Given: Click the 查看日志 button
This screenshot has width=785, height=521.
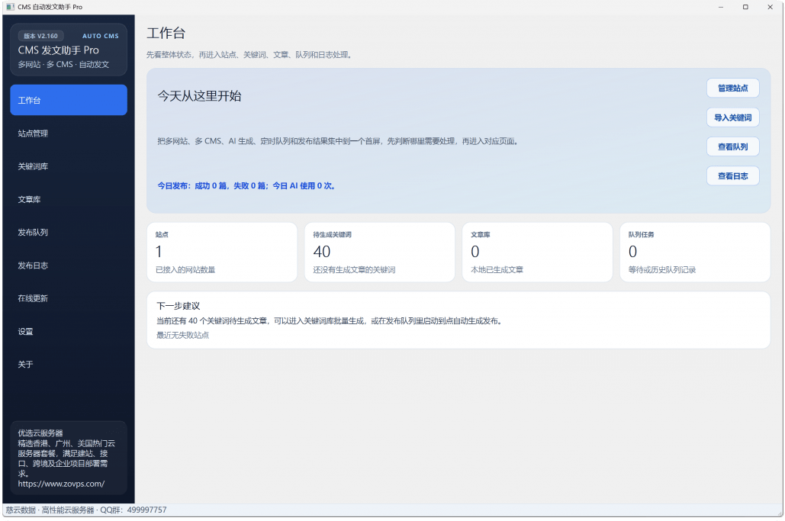Looking at the screenshot, I should pyautogui.click(x=732, y=175).
